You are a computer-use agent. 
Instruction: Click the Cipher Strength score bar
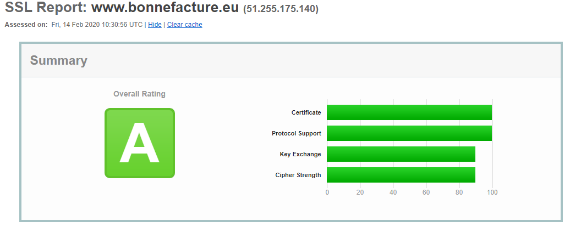pos(401,175)
